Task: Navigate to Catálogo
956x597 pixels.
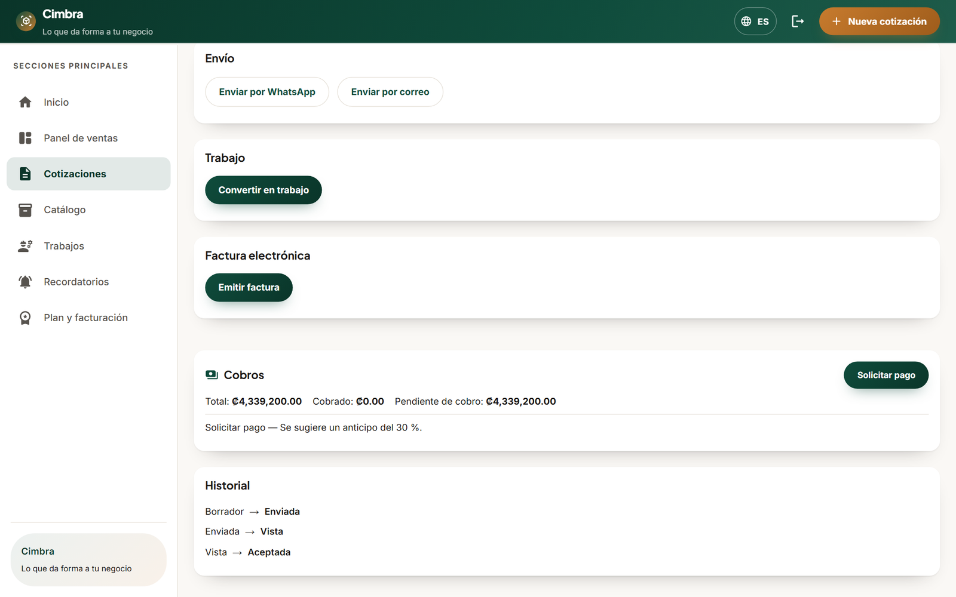Action: pos(88,210)
